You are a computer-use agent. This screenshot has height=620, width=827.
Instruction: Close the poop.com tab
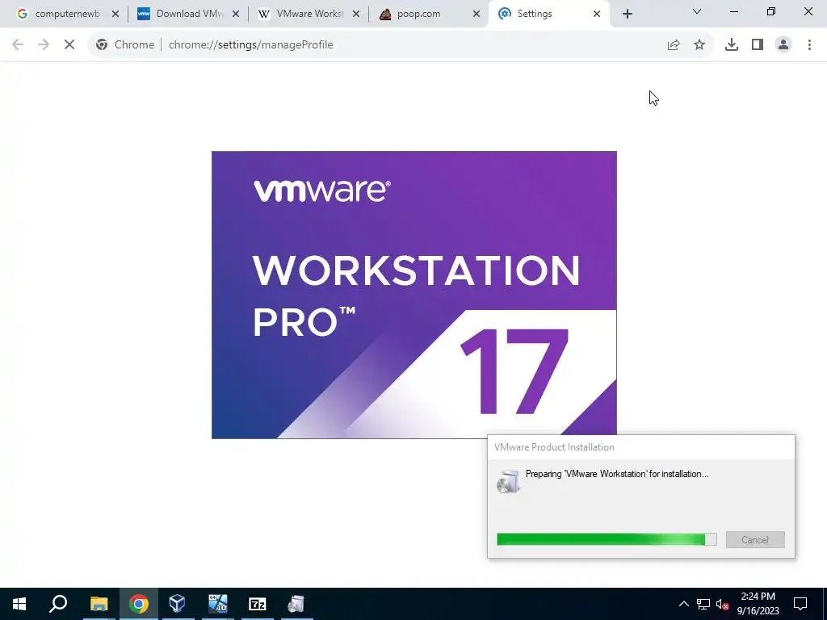pos(476,14)
